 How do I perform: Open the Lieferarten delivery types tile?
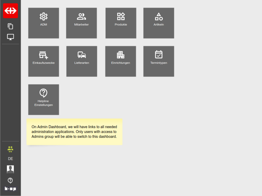pyautogui.click(x=82, y=61)
